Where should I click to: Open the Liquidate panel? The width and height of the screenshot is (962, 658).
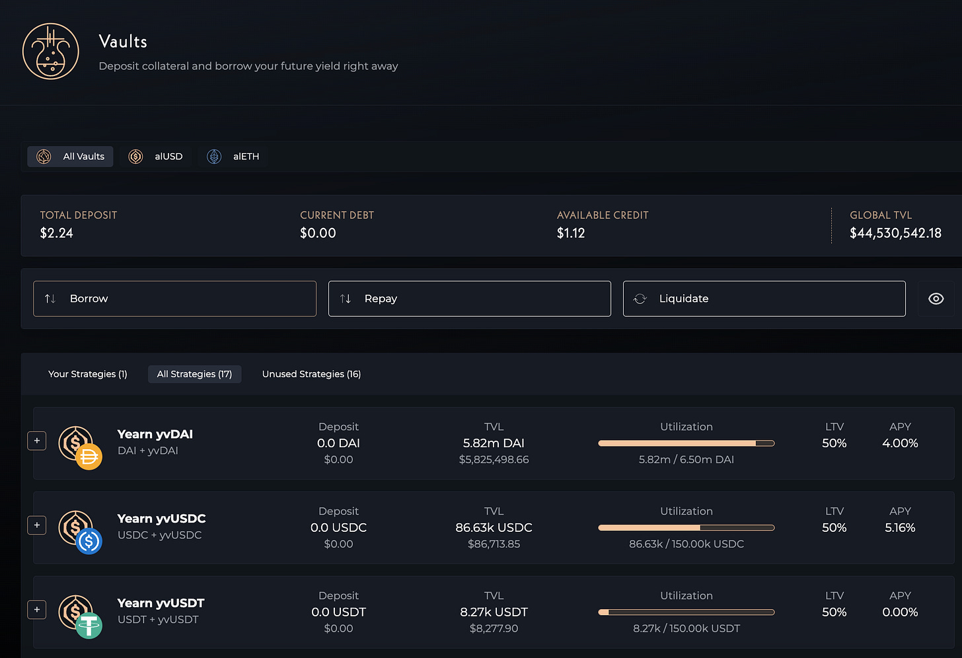pyautogui.click(x=764, y=299)
